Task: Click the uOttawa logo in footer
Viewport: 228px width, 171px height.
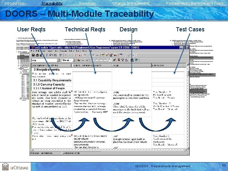Action: [15, 167]
